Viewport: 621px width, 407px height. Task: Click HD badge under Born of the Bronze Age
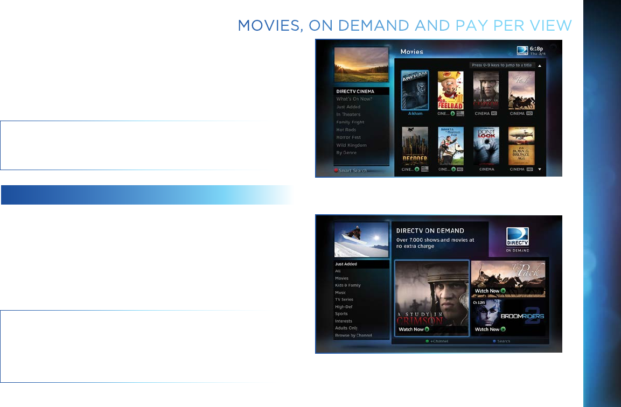pos(529,169)
